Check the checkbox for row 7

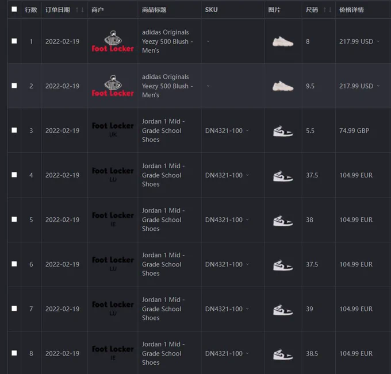click(x=14, y=309)
